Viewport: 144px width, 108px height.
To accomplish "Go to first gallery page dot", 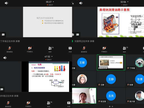I will (110, 107).
